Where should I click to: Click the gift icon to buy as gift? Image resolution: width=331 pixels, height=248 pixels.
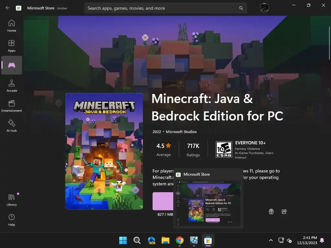(271, 211)
